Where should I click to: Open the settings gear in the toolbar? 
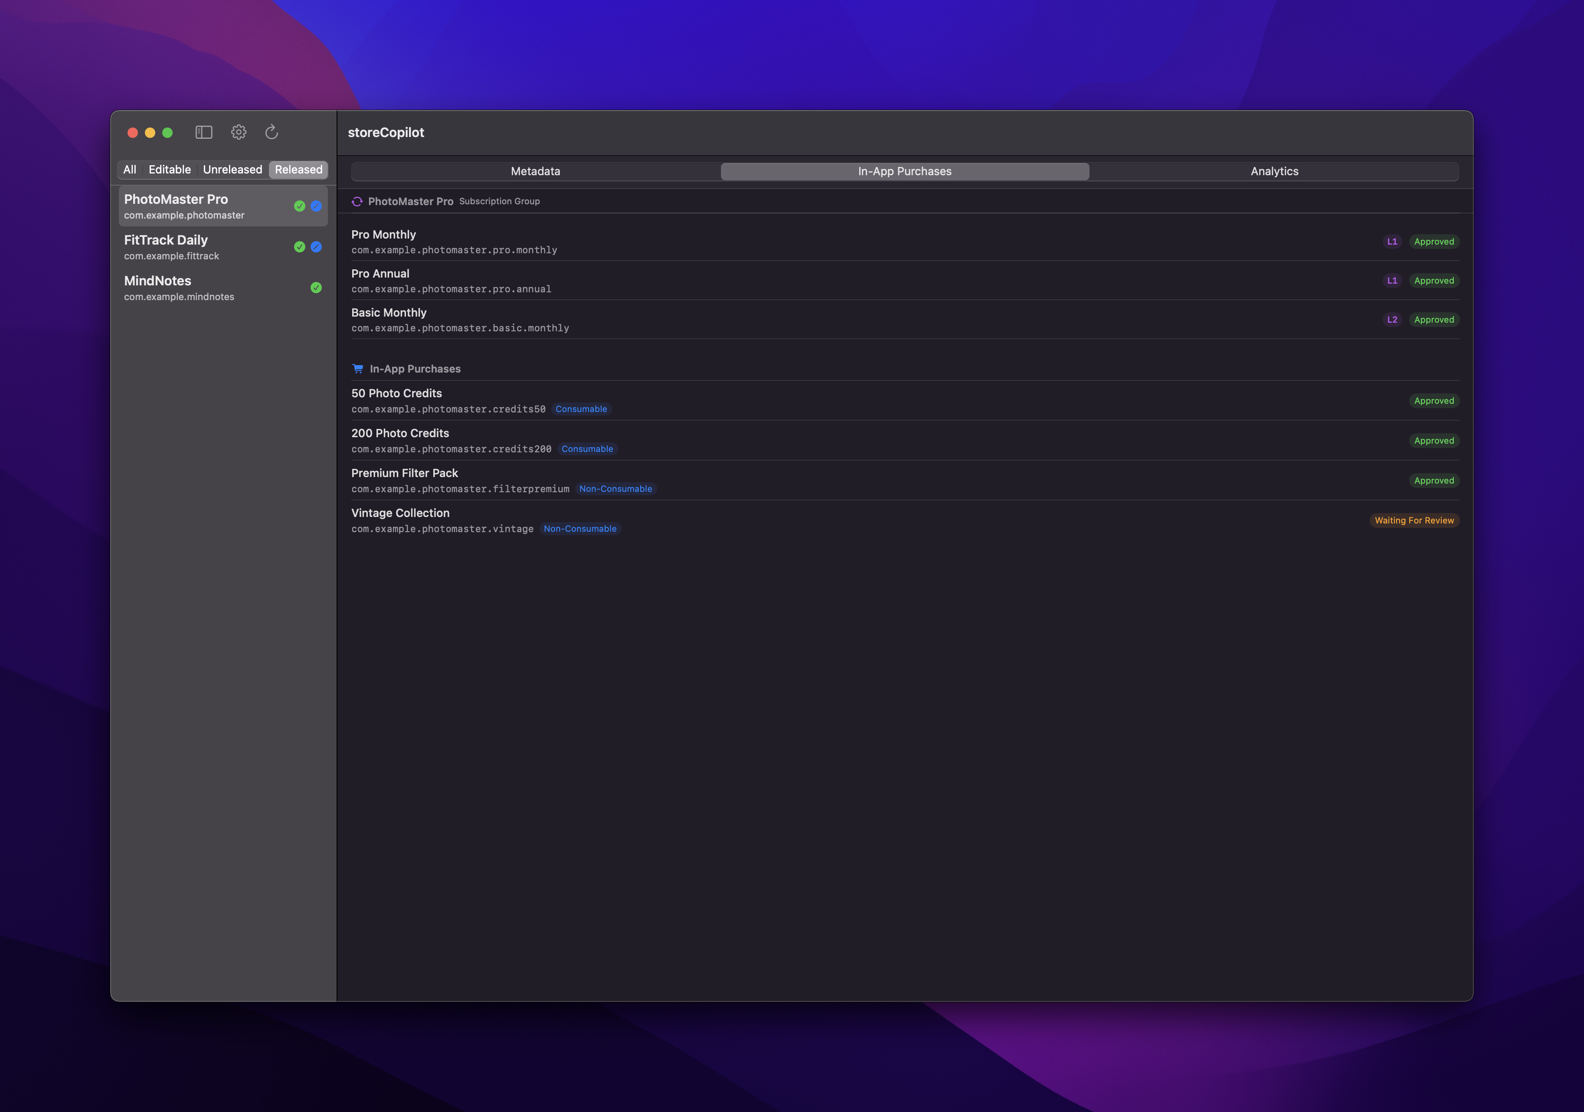239,132
